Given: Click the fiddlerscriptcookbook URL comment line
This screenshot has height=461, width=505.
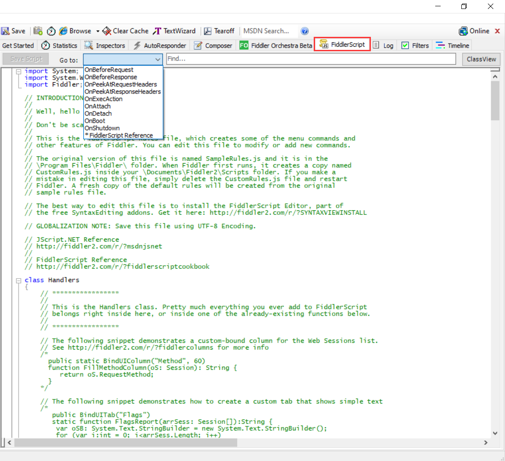Looking at the screenshot, I should click(117, 266).
